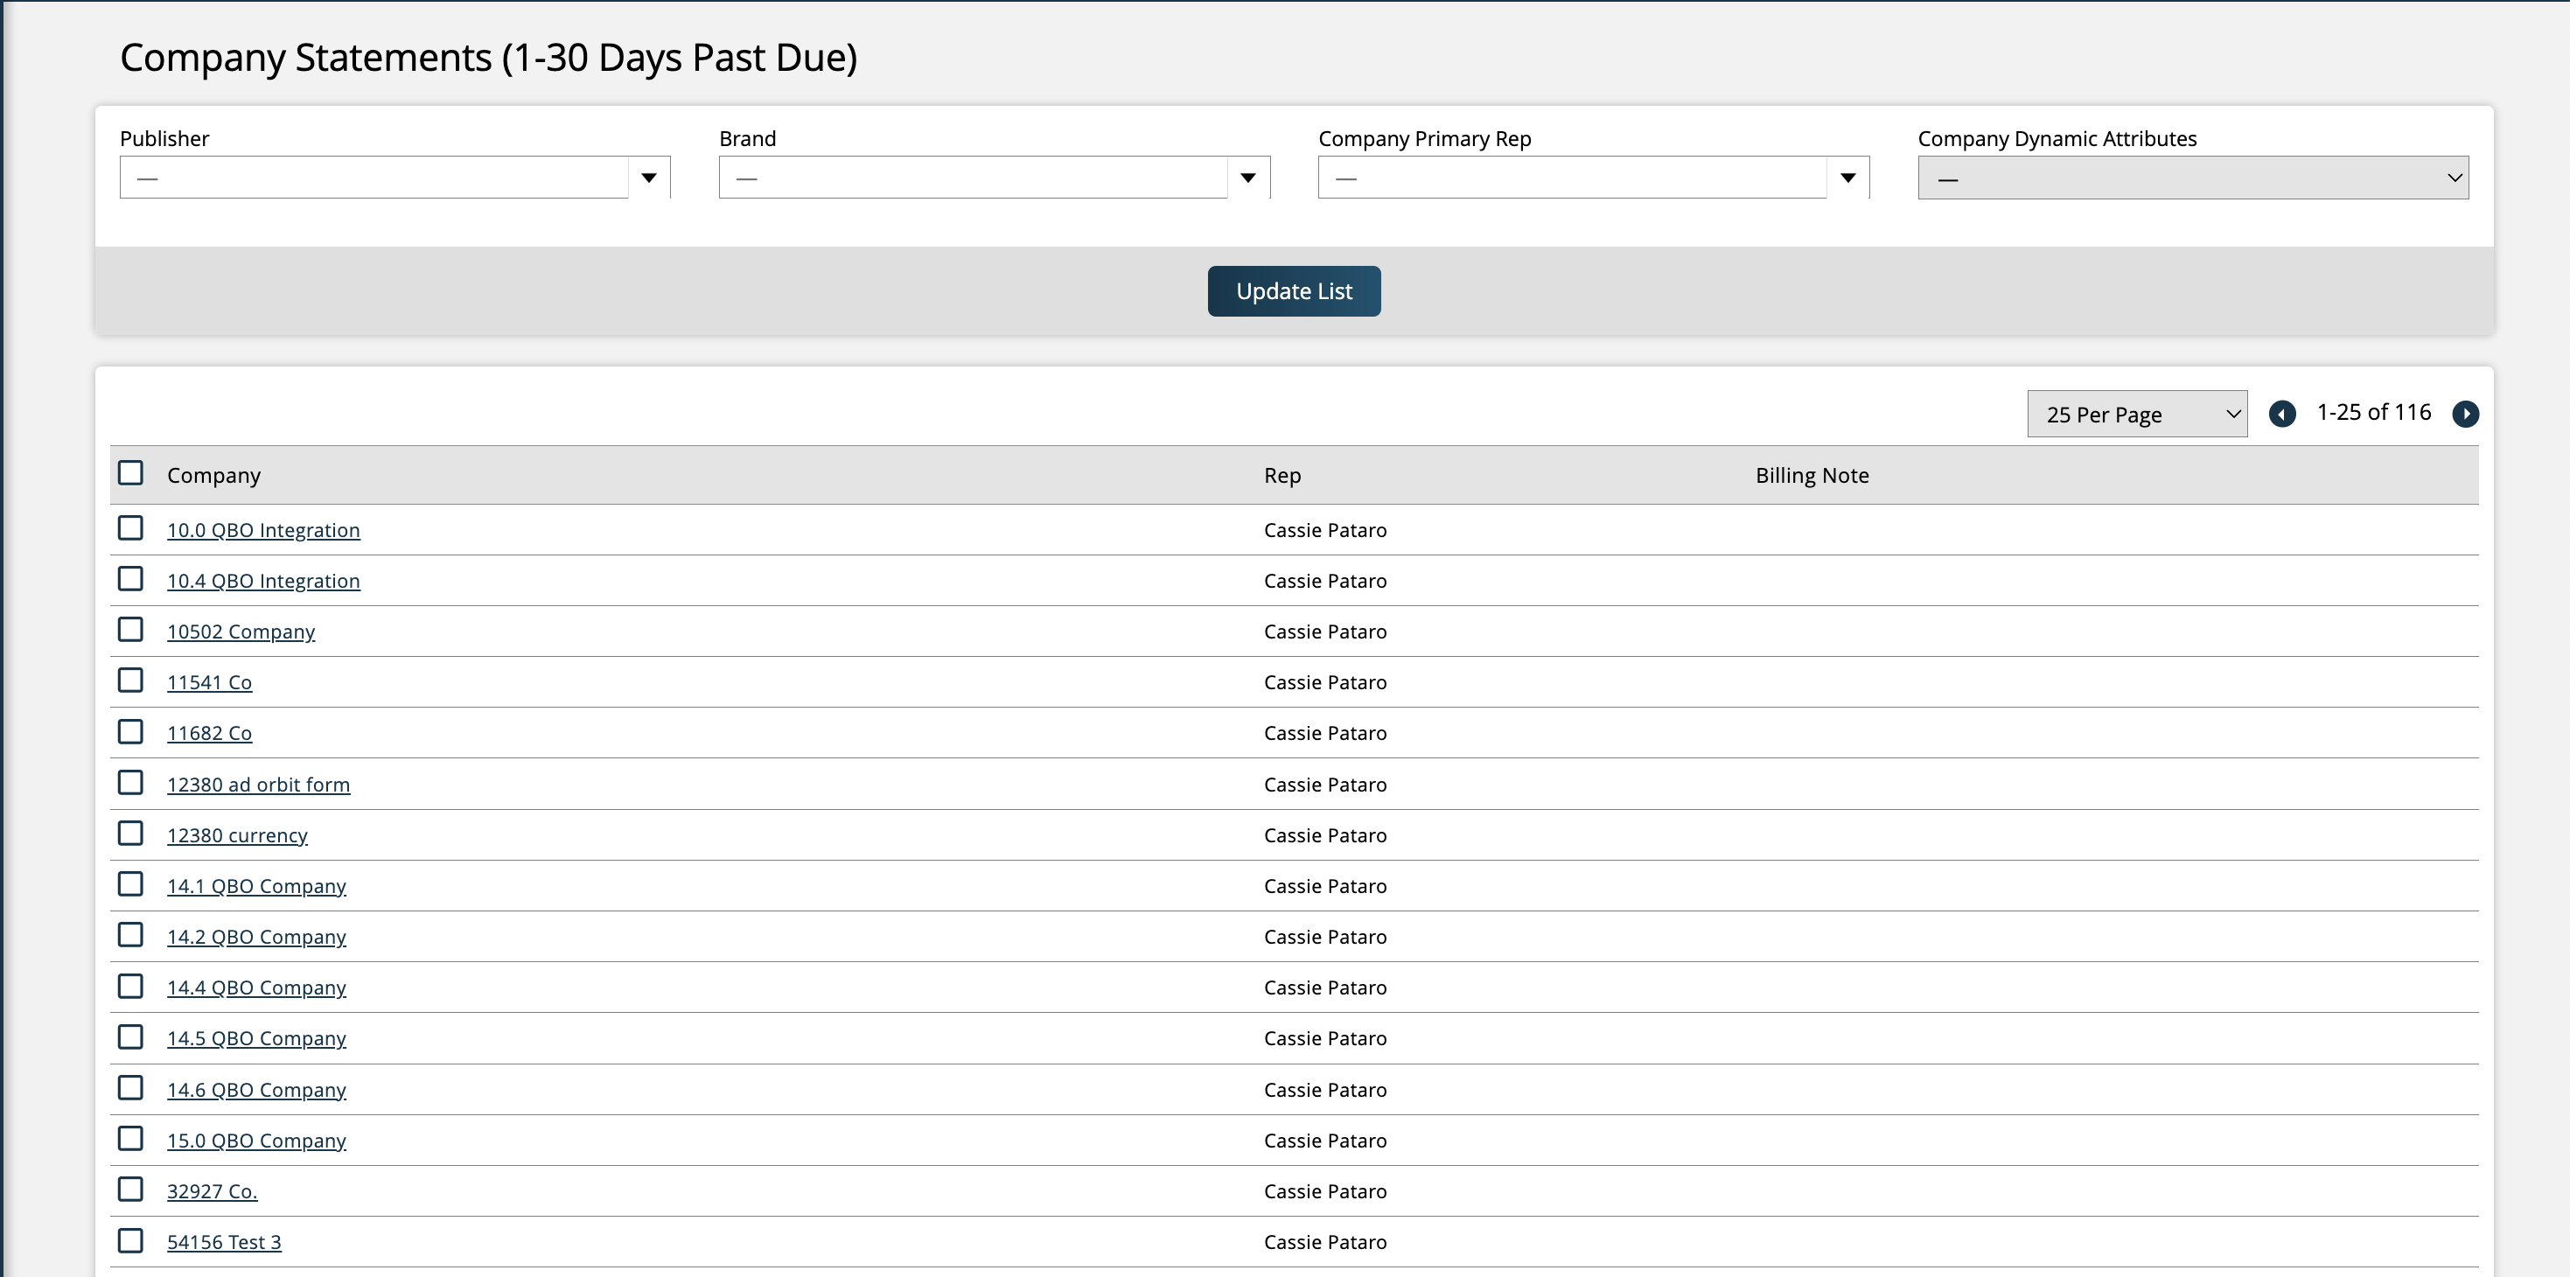2570x1277 pixels.
Task: Open the 32927 Co. link
Action: coord(212,1191)
